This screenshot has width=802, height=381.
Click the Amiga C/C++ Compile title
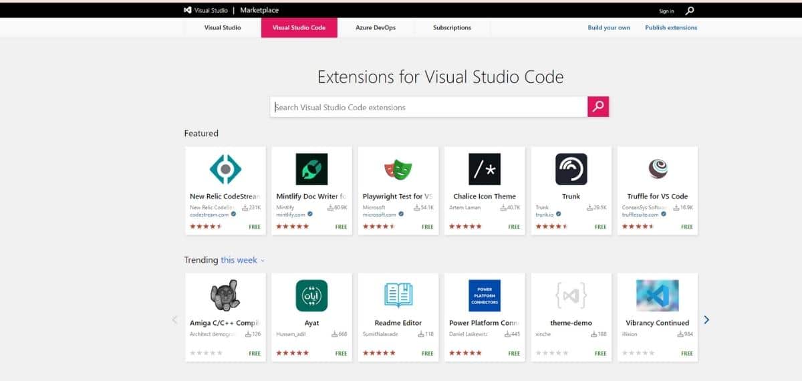pos(225,323)
